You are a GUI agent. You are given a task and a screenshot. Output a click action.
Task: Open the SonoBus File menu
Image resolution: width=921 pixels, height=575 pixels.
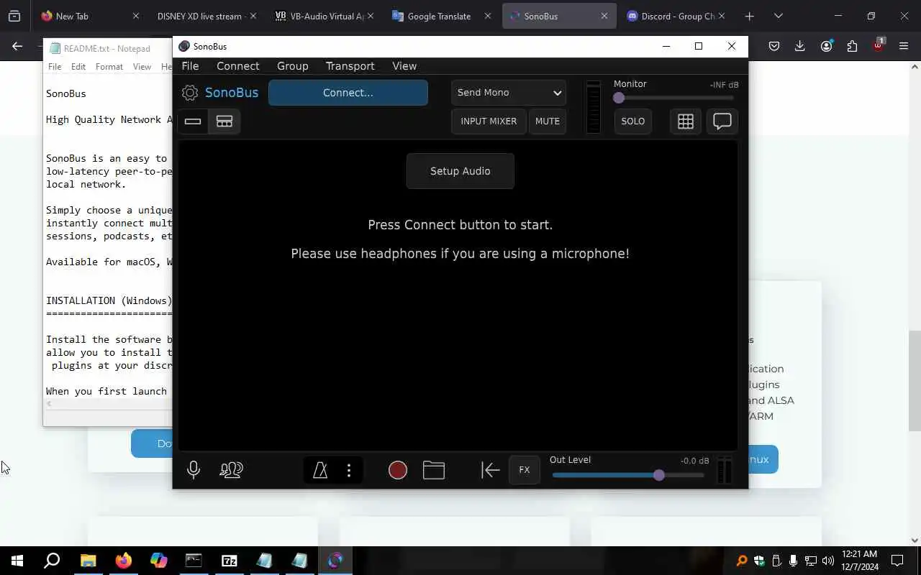[191, 66]
